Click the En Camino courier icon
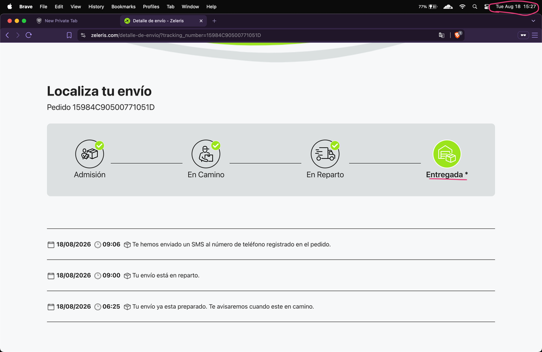The image size is (542, 352). (x=206, y=153)
